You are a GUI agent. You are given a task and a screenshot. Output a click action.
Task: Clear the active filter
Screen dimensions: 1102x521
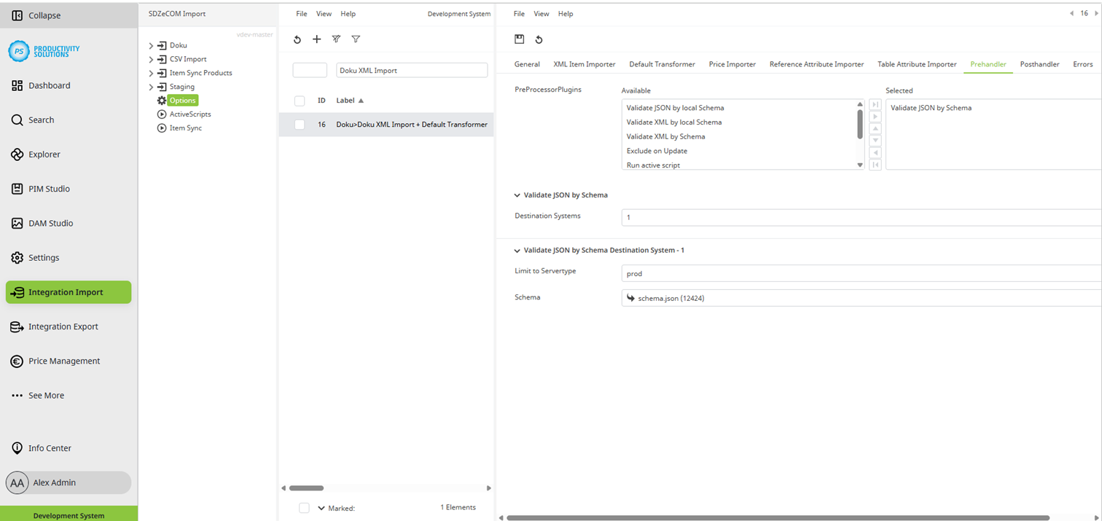pyautogui.click(x=336, y=39)
